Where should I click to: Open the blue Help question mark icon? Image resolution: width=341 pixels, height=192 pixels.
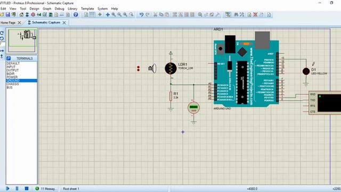pos(76,14)
